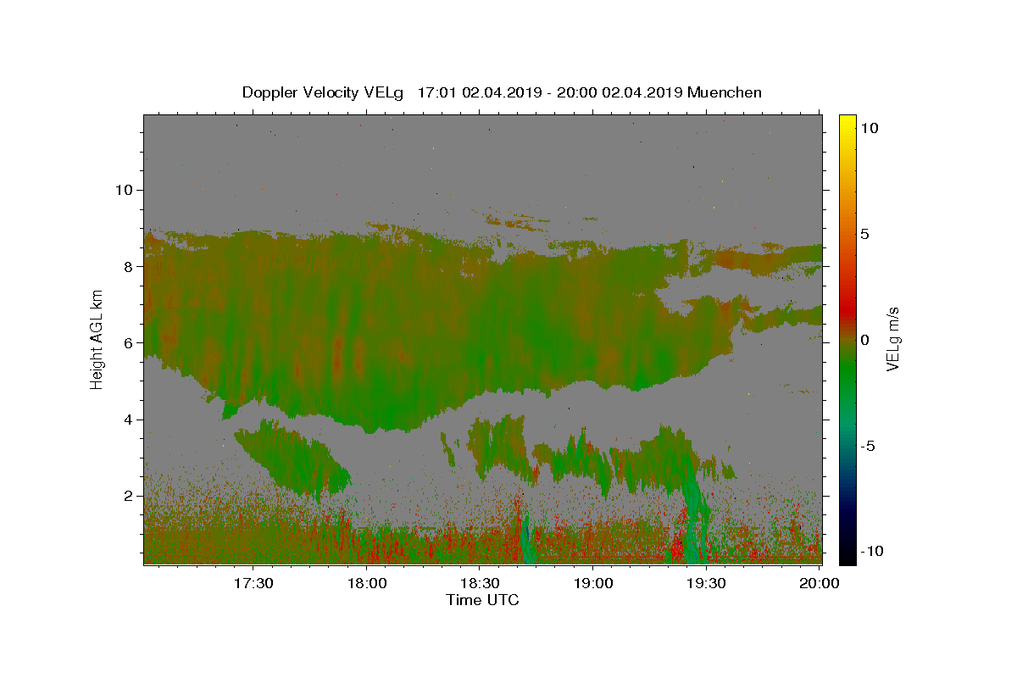Viewport: 1017px width, 678px height.
Task: Click the 20:00 time tick label
Action: click(820, 583)
